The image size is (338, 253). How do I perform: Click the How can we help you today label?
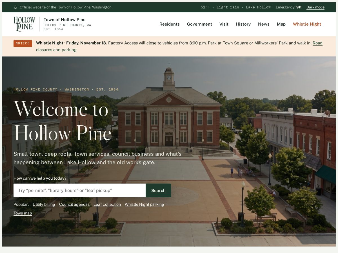(40, 178)
